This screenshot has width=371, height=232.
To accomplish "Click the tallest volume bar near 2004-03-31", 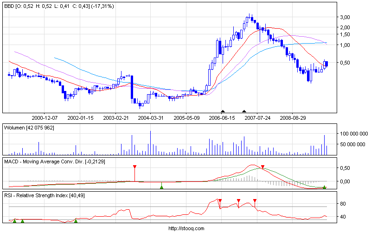I will tap(150, 143).
